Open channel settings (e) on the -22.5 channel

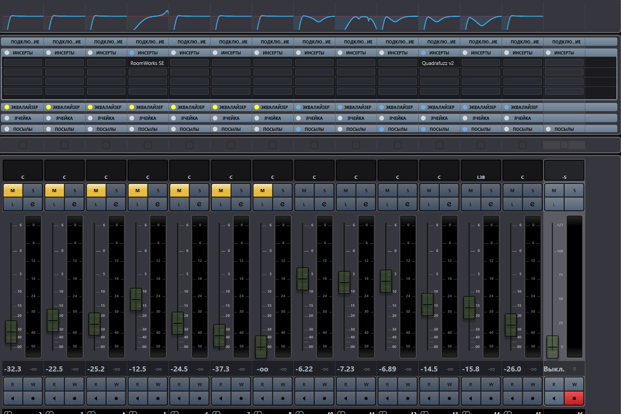74,204
